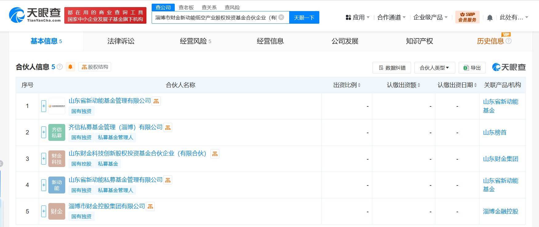Click the 数据纠错 button

392,68
